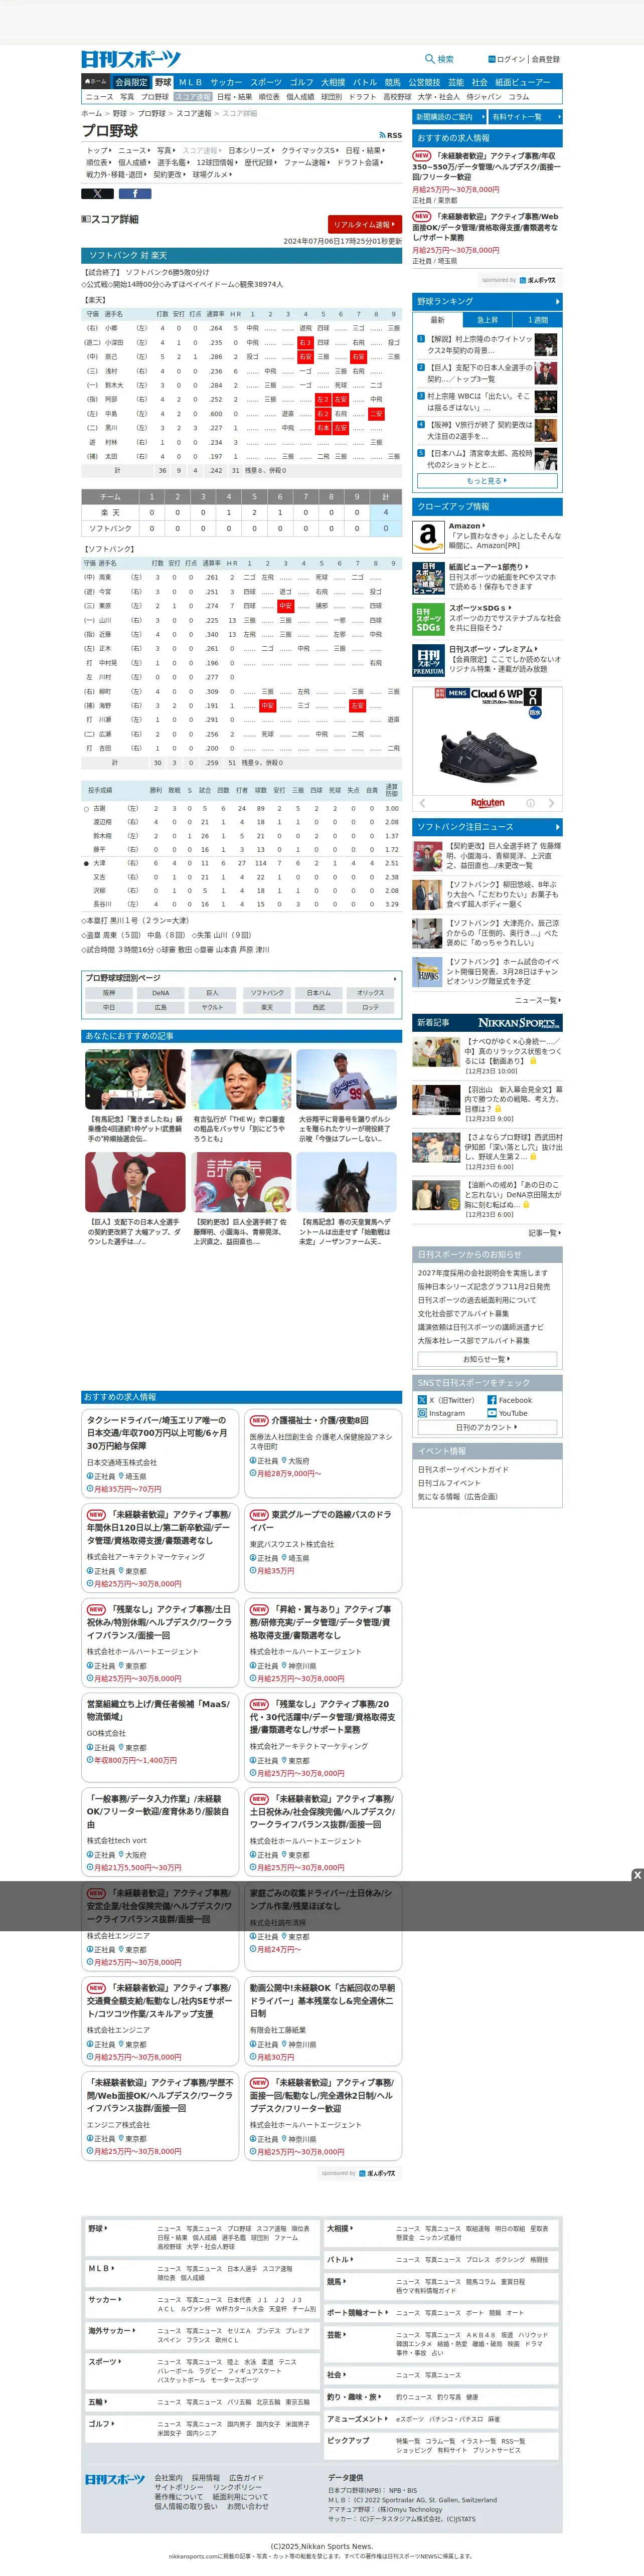Select 野球 in the main navigation
This screenshot has width=644, height=2576.
(x=163, y=82)
